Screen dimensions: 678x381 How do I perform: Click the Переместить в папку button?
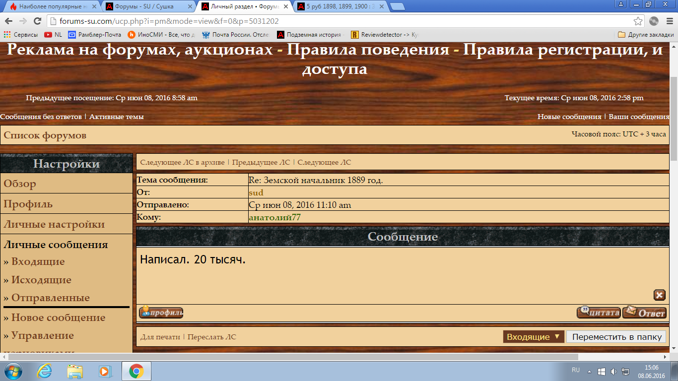[x=616, y=337]
